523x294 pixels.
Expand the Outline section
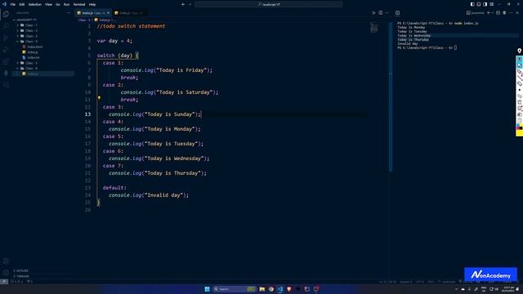pyautogui.click(x=22, y=270)
